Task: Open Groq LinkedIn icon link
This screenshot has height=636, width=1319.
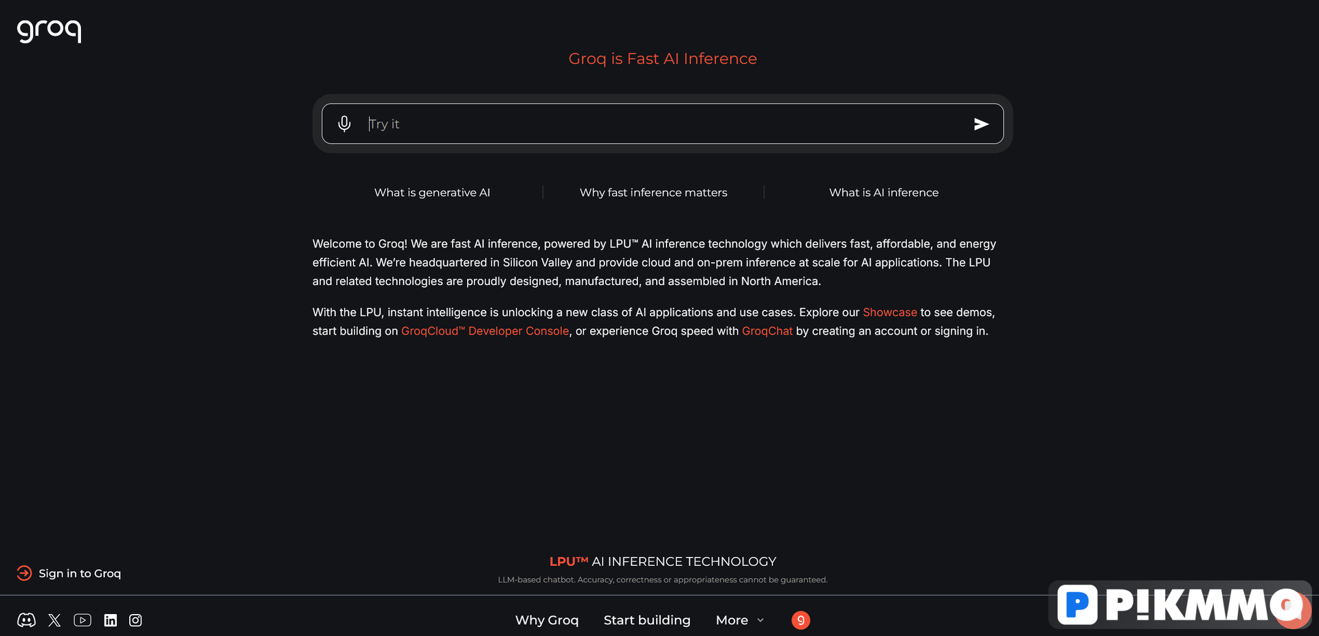Action: tap(110, 620)
